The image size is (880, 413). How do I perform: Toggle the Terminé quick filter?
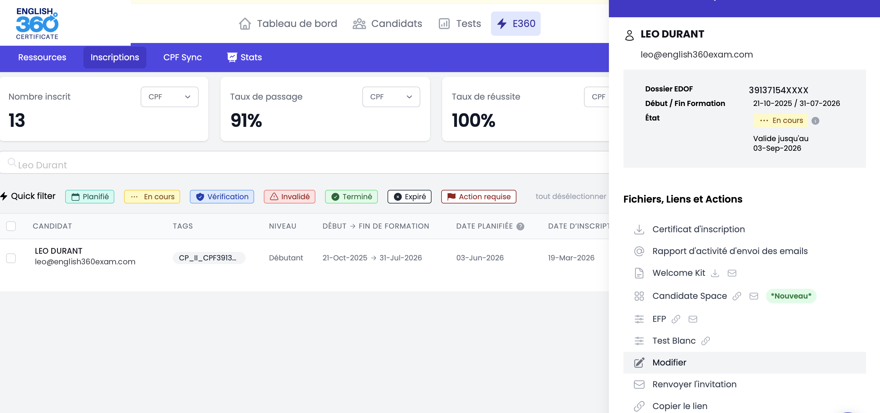(351, 197)
